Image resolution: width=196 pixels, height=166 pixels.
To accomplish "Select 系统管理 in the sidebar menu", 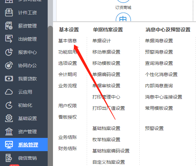I will pos(24,145).
